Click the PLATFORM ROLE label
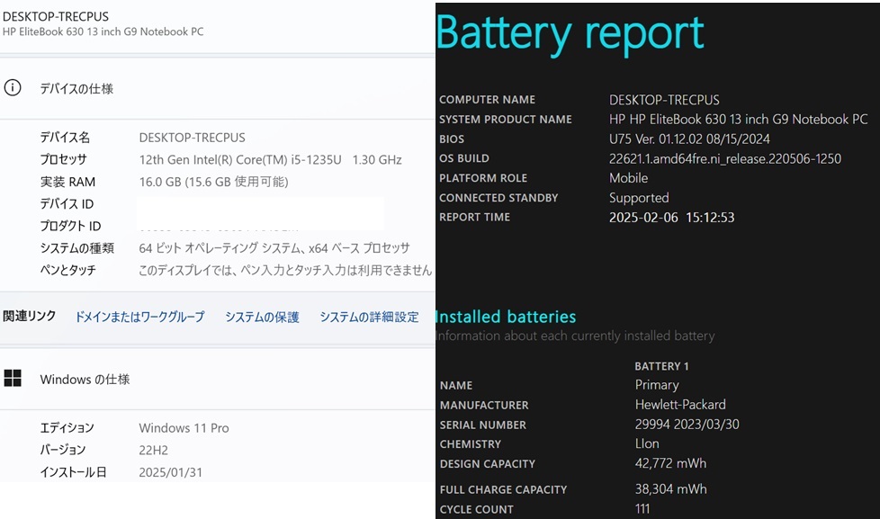The height and width of the screenshot is (519, 880). click(x=483, y=178)
